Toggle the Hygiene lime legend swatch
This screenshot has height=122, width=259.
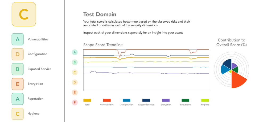click(x=205, y=100)
